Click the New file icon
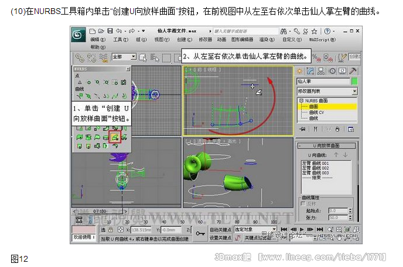403x267 pixels. pos(93,32)
